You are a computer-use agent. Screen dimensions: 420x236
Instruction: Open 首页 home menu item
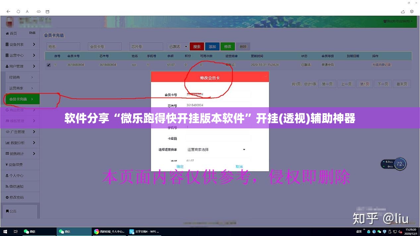pos(11,33)
